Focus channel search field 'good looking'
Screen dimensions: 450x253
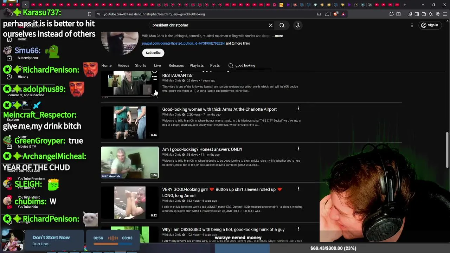pos(253,65)
